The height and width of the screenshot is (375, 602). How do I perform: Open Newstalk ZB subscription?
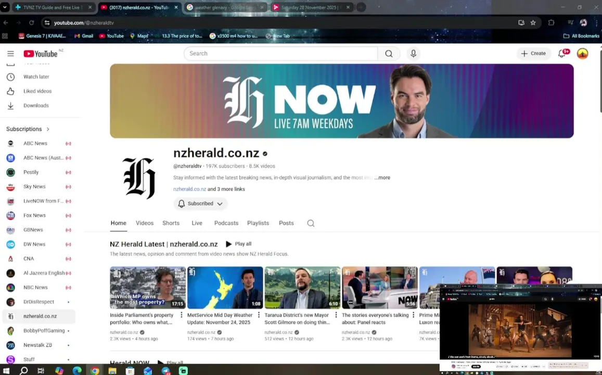(x=39, y=345)
